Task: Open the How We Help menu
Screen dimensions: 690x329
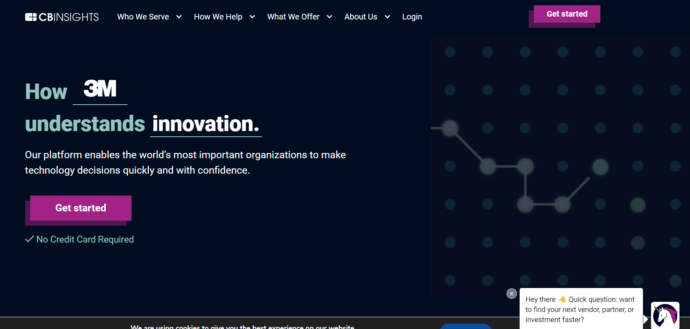Action: pyautogui.click(x=218, y=17)
